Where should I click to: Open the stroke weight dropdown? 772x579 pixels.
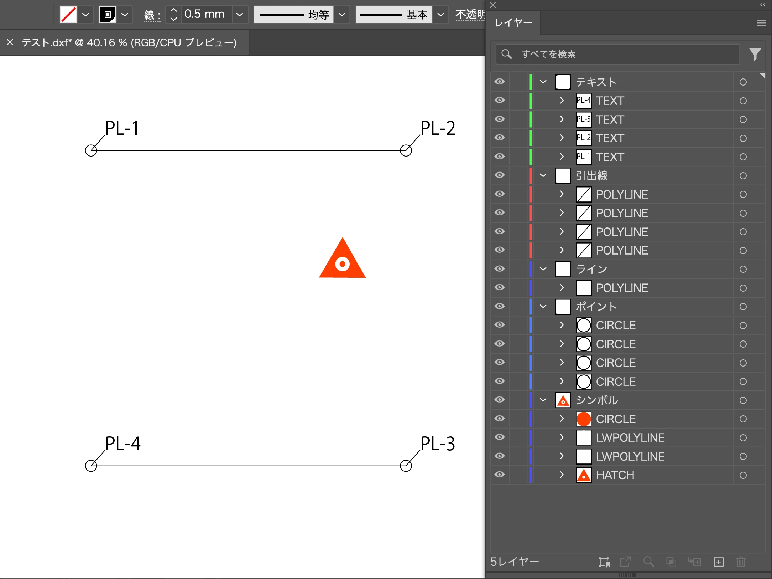click(x=240, y=15)
